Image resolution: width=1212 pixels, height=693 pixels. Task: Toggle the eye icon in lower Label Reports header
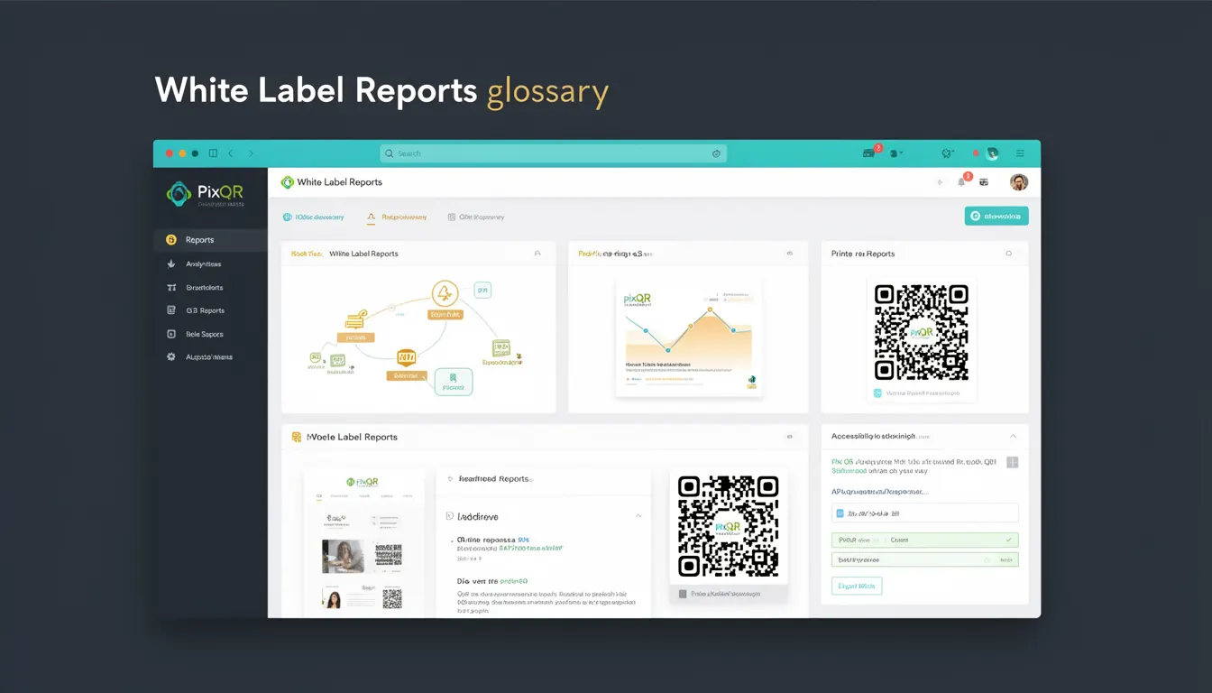[789, 437]
